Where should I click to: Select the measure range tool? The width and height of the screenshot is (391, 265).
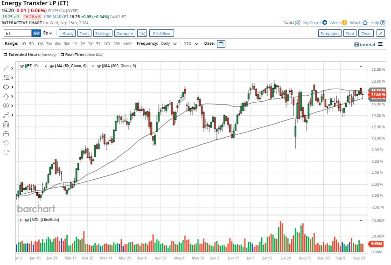click(6, 115)
